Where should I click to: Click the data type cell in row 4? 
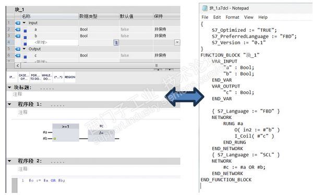96,42
